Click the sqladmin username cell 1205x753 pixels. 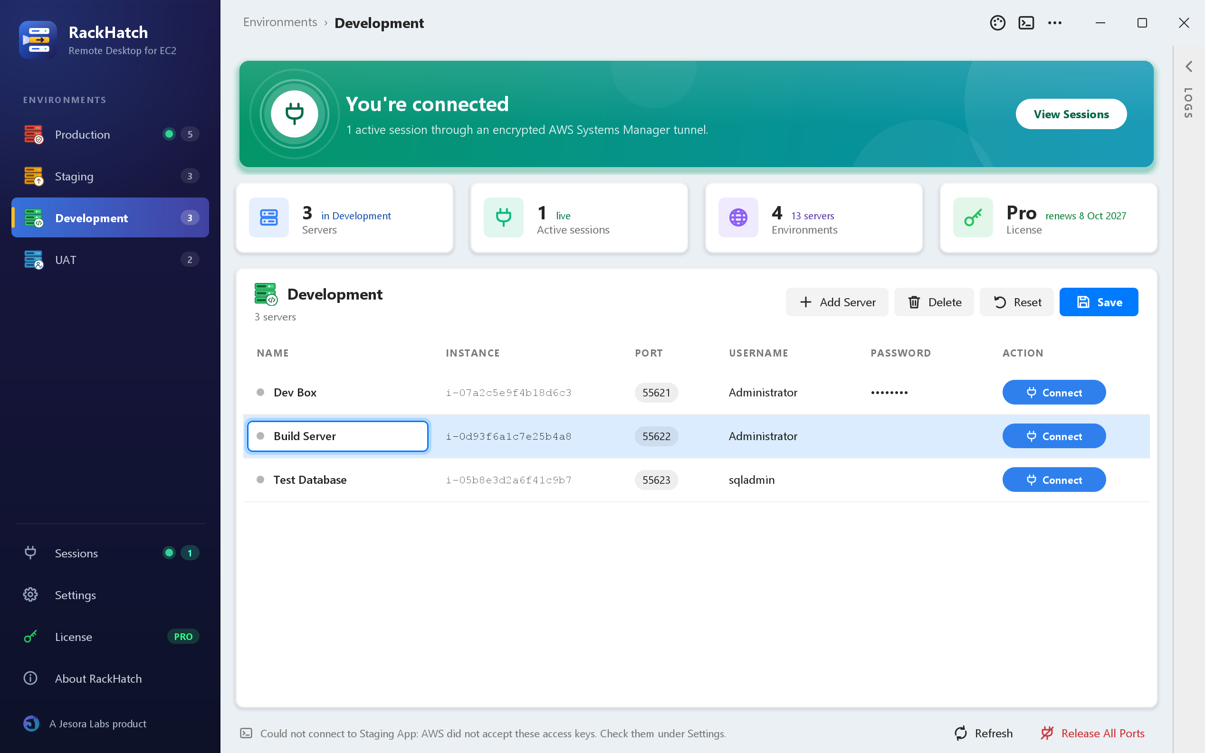pyautogui.click(x=752, y=480)
